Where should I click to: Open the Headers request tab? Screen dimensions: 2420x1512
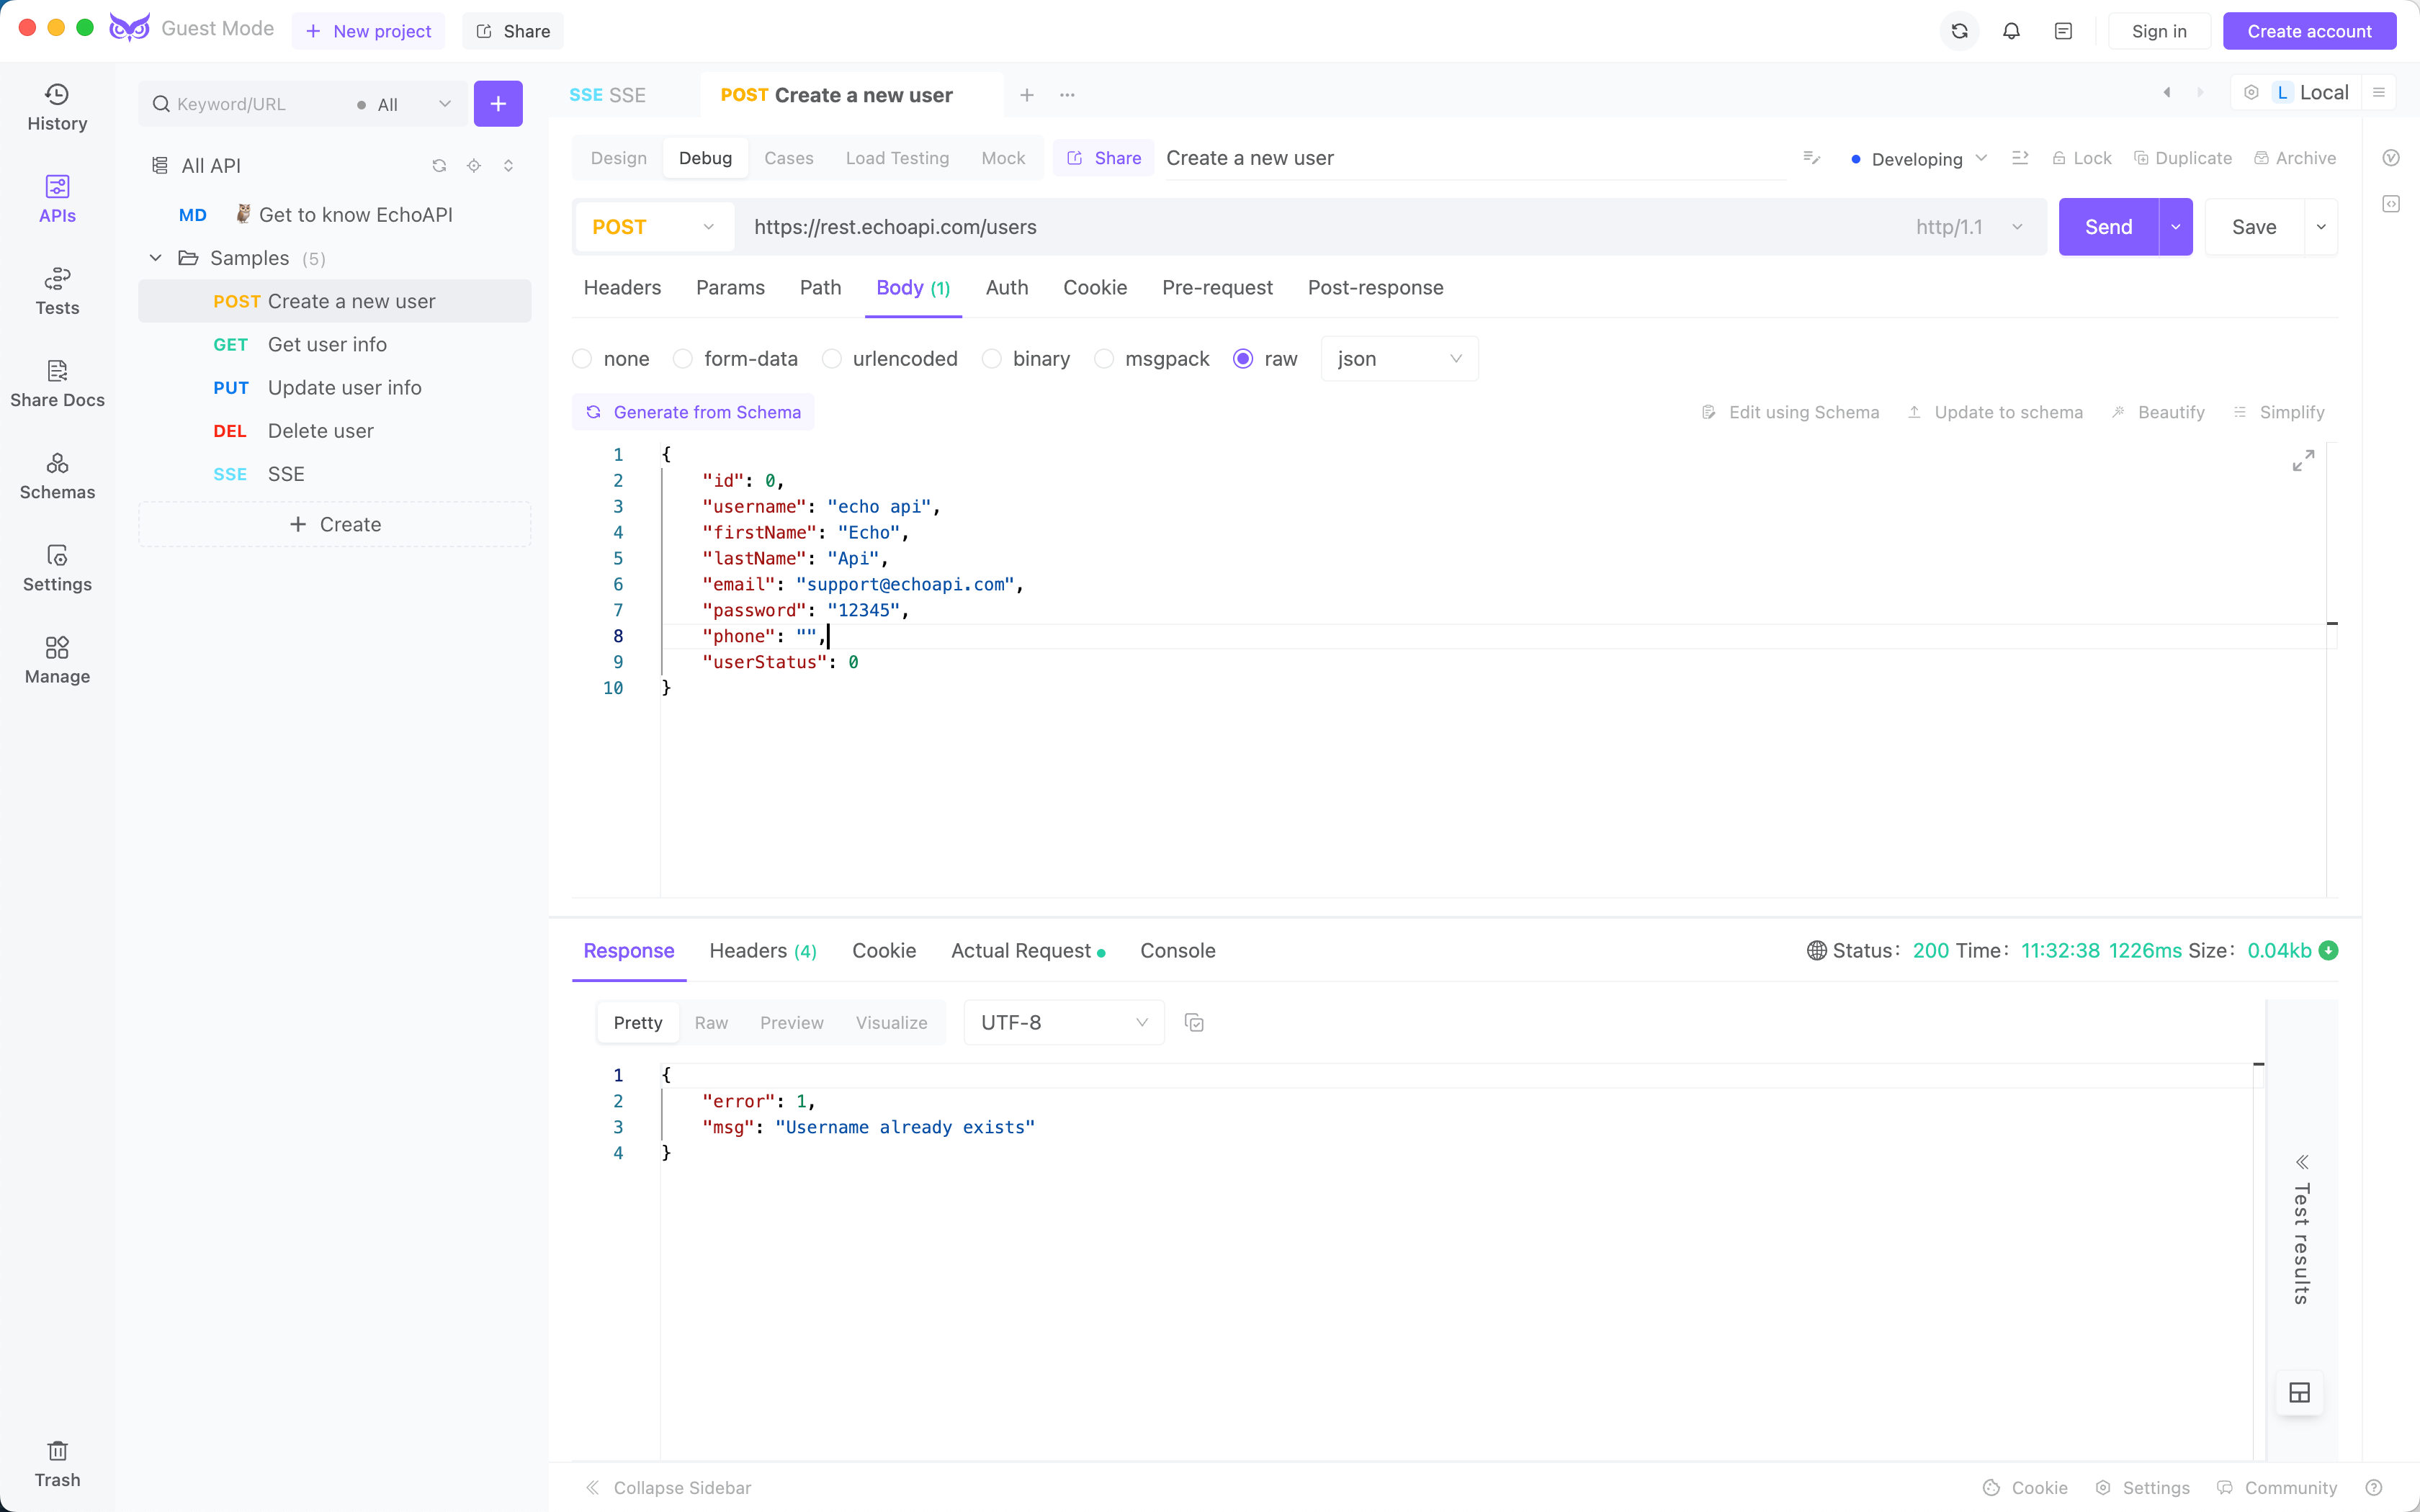click(x=622, y=288)
